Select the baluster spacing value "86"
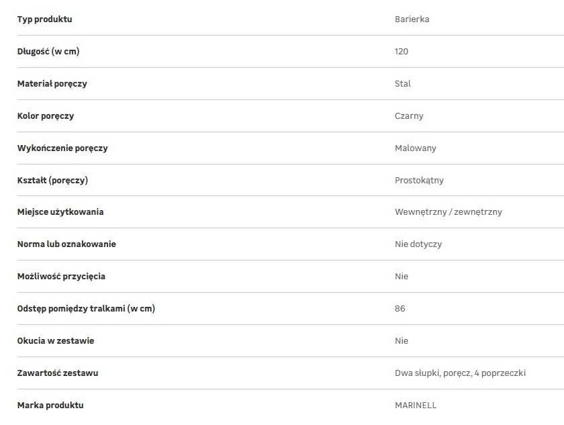Screen dimensions: 564x425 [400, 309]
